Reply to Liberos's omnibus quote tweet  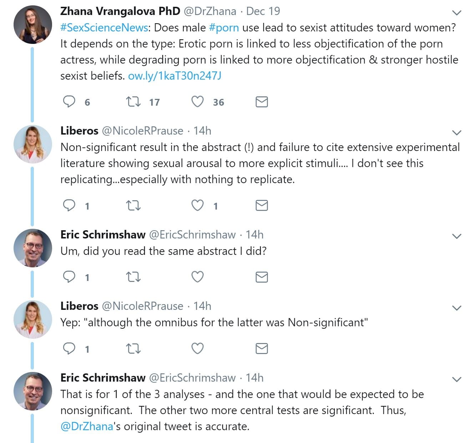click(x=69, y=348)
